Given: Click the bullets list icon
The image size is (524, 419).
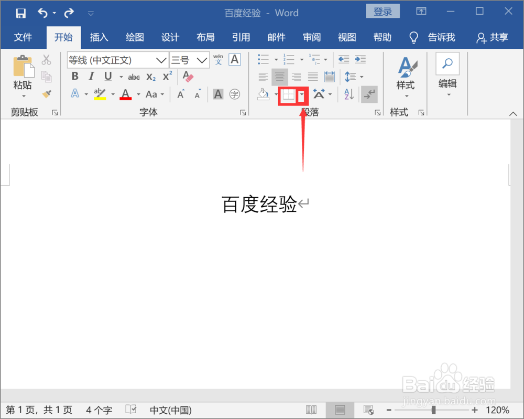Looking at the screenshot, I should point(264,60).
